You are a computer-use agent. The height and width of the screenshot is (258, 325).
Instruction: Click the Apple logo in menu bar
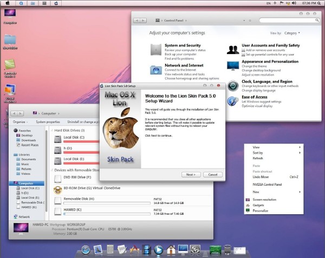(x=7, y=3)
